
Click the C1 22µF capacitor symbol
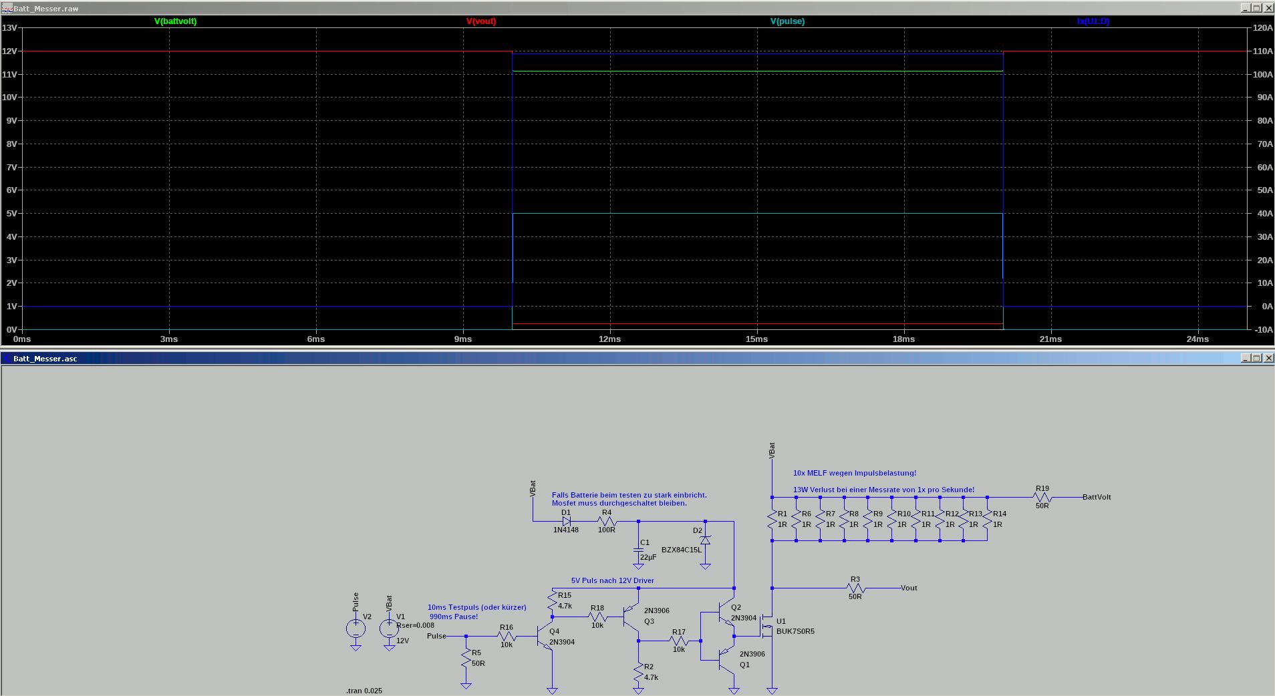(x=638, y=551)
